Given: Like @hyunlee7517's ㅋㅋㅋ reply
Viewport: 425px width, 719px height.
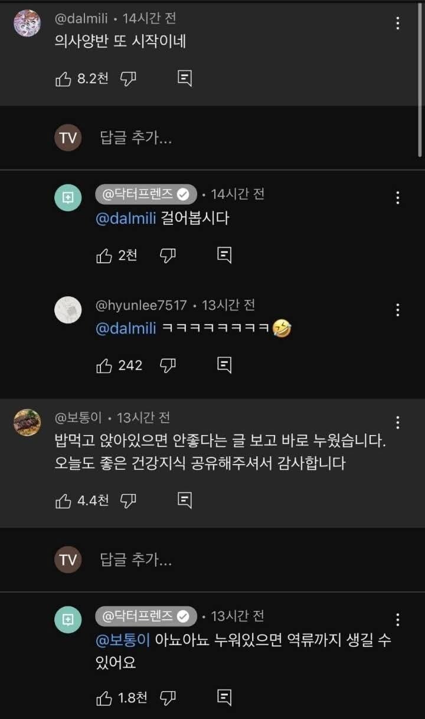Looking at the screenshot, I should [104, 365].
